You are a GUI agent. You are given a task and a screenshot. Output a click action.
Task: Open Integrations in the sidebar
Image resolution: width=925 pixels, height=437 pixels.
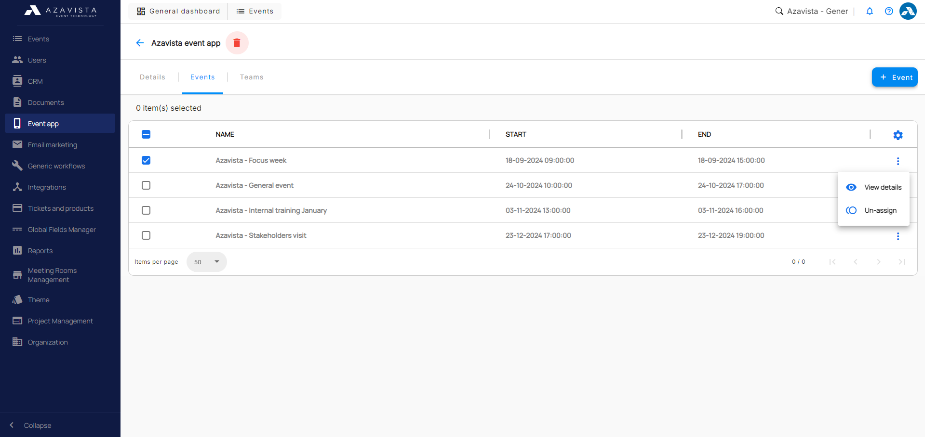[60, 187]
